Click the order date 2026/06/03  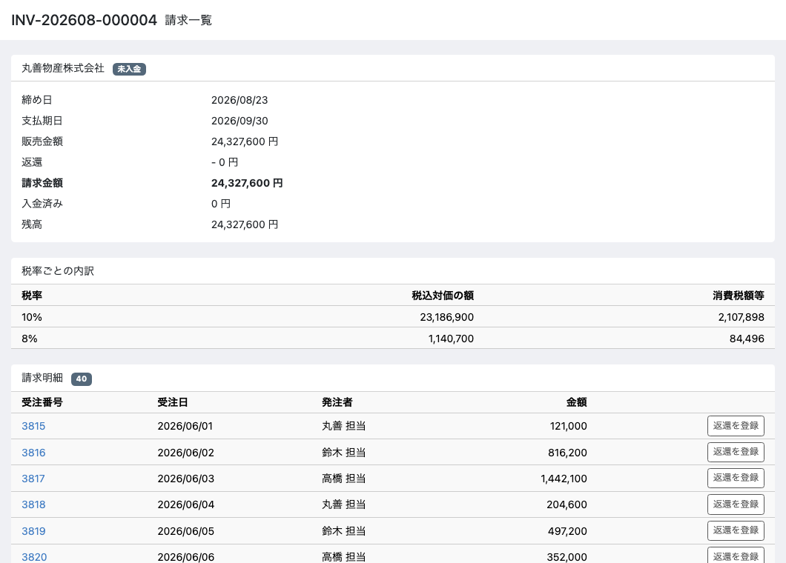pos(186,479)
